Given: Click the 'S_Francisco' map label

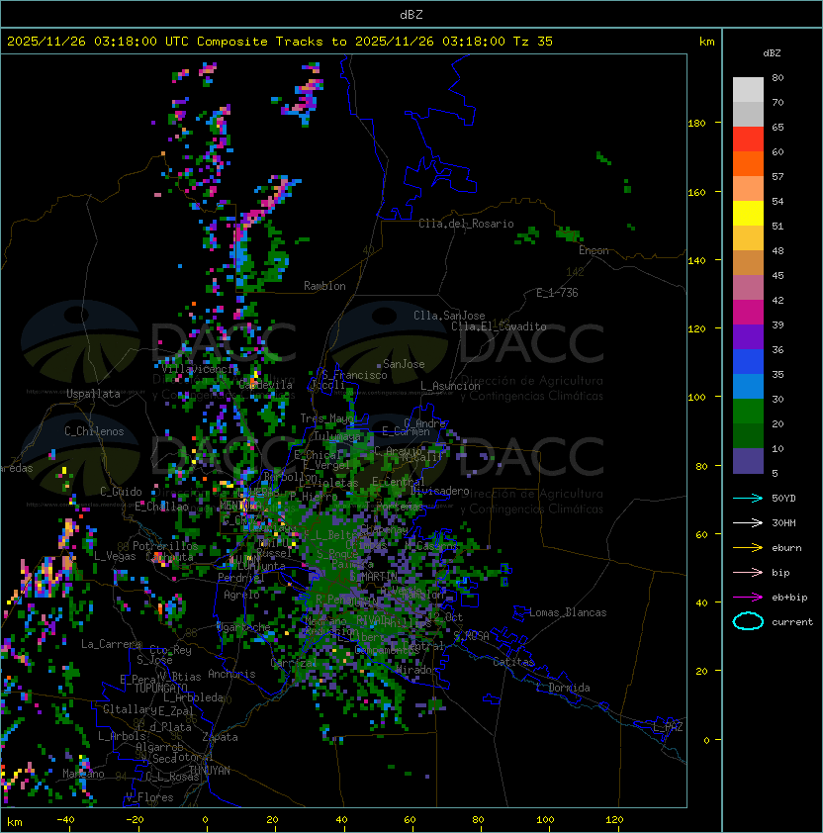Looking at the screenshot, I should coord(354,375).
